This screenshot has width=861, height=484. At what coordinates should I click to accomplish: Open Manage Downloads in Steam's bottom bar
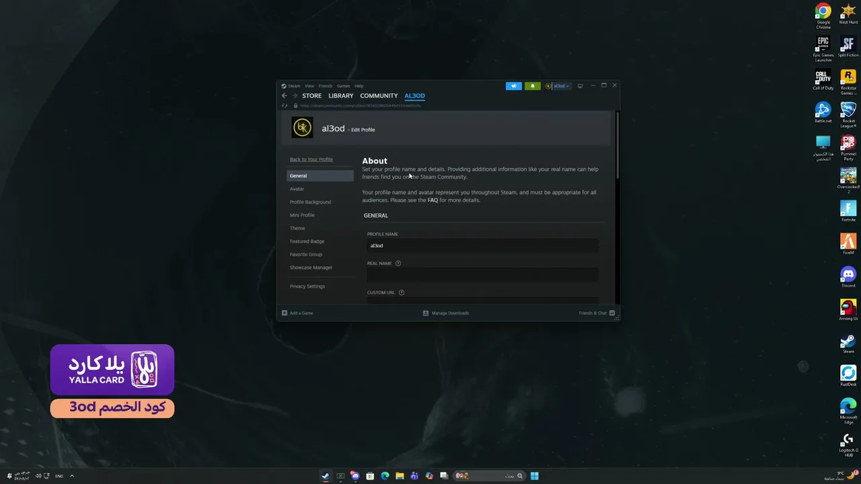[445, 313]
